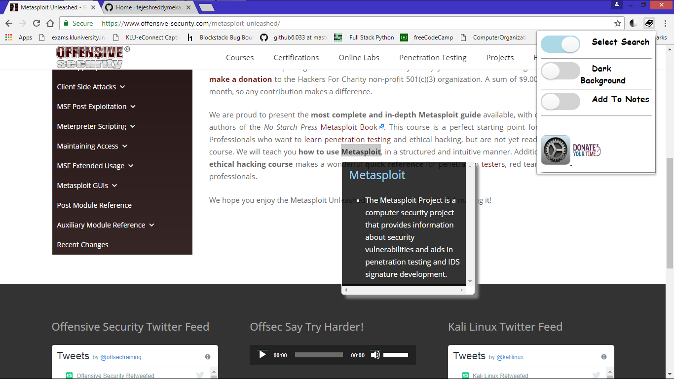The image size is (674, 379).
Task: Expand the Maintaining Access section
Action: [92, 146]
